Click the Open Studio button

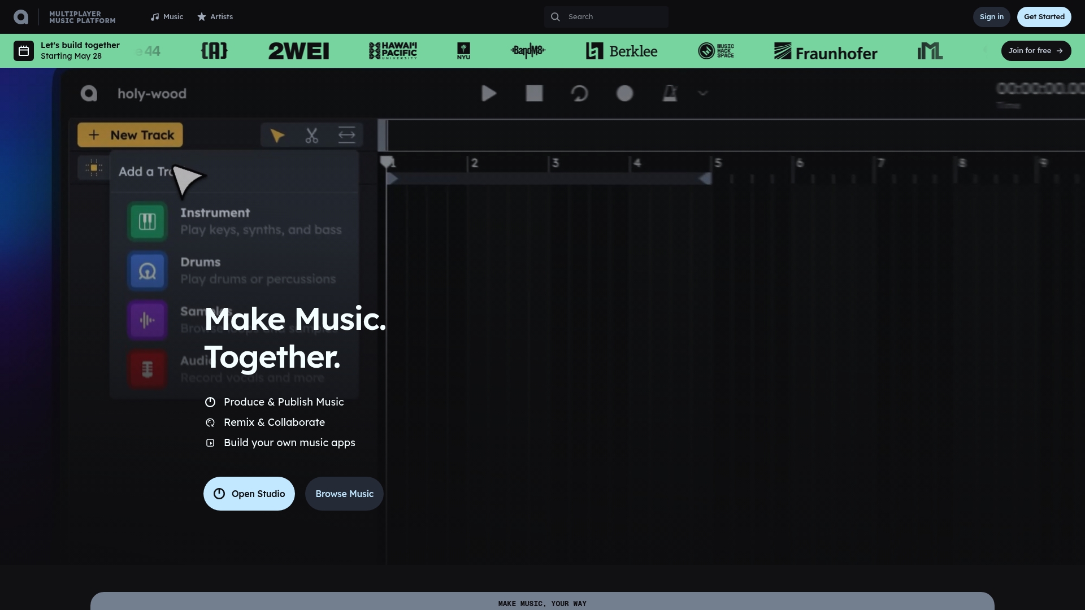249,494
